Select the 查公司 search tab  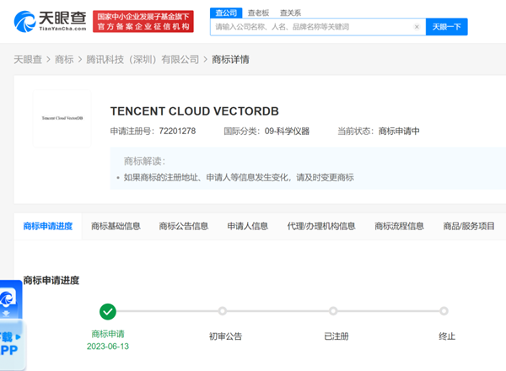point(227,13)
